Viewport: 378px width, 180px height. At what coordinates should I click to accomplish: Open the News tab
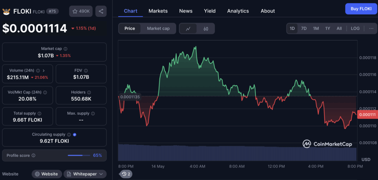(186, 11)
